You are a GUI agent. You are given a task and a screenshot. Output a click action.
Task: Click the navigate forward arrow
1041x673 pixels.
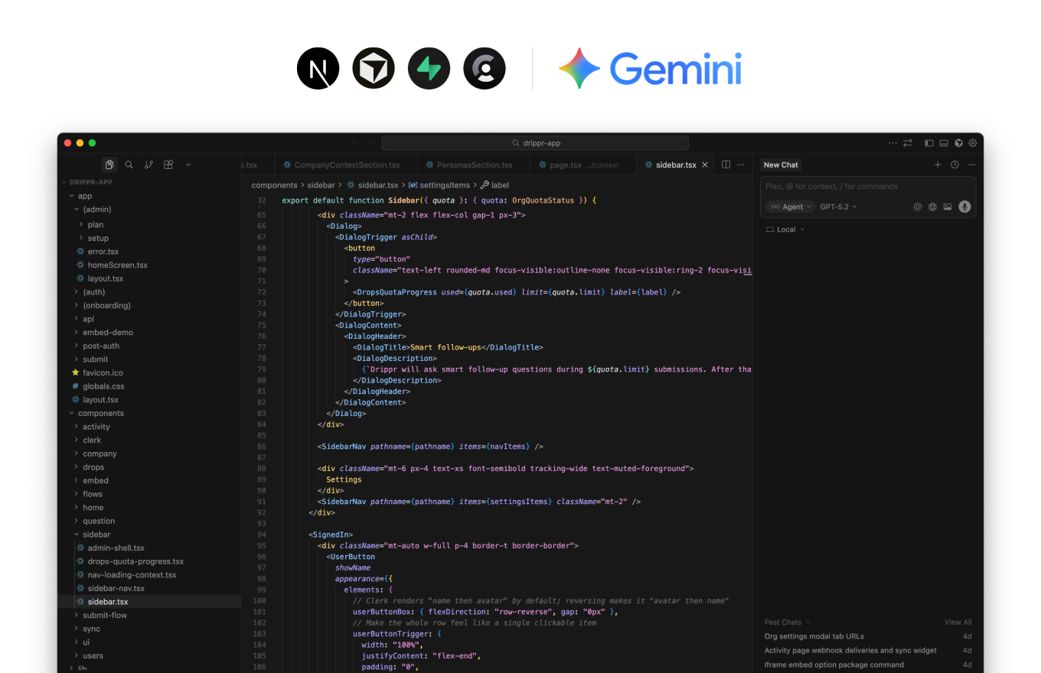370,143
